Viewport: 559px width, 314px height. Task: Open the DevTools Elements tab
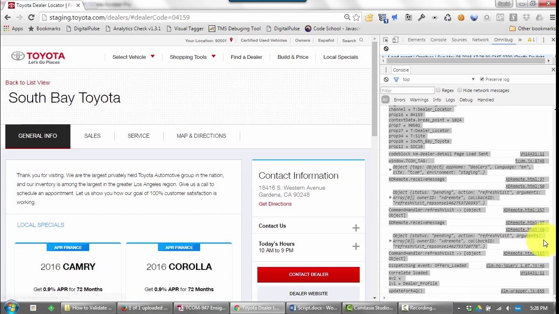[x=416, y=40]
